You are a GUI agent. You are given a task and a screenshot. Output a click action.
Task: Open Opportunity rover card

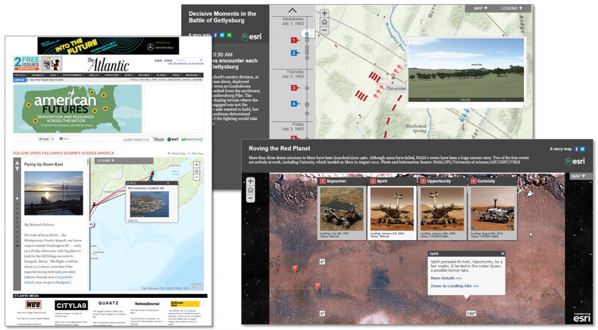pos(442,208)
